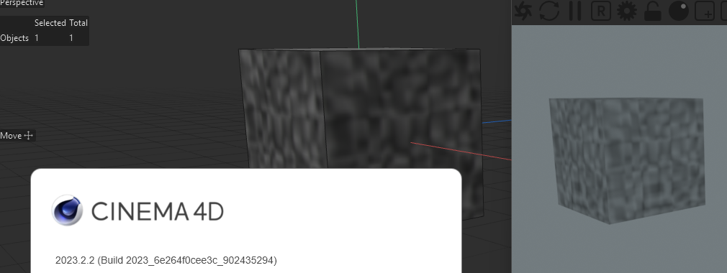Open Octane settings via the gear icon
727x273 pixels.
627,11
